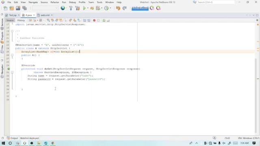The height and width of the screenshot is (146, 260).
Task: Click the New File toolbar icon
Action: [5, 8]
